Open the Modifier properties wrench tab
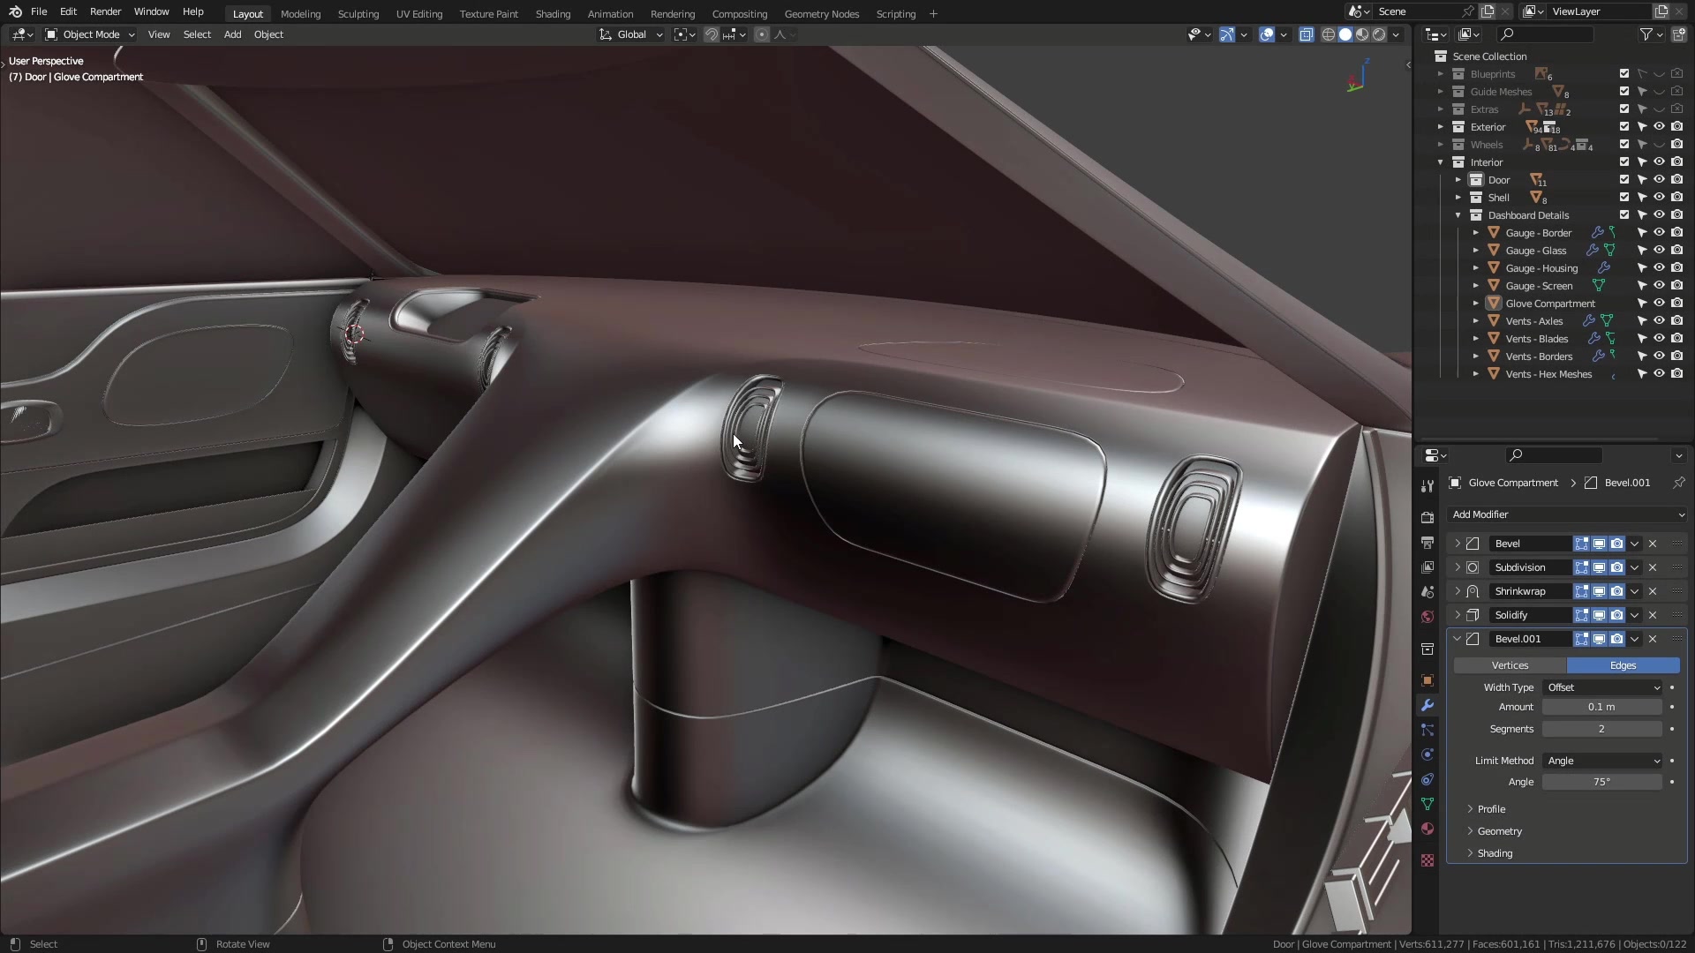Viewport: 1695px width, 953px height. pyautogui.click(x=1428, y=705)
